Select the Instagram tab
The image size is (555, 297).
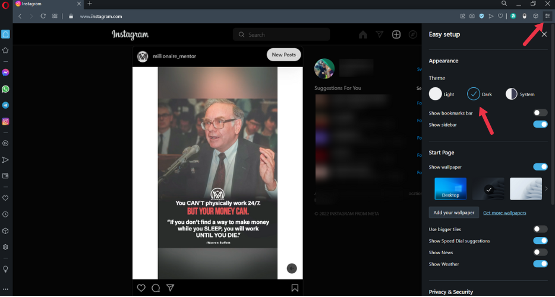pyautogui.click(x=49, y=4)
